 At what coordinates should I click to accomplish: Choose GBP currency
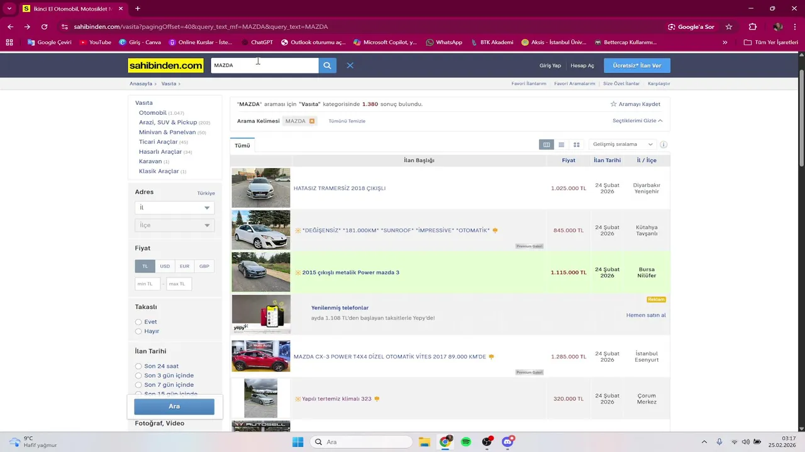pyautogui.click(x=204, y=266)
